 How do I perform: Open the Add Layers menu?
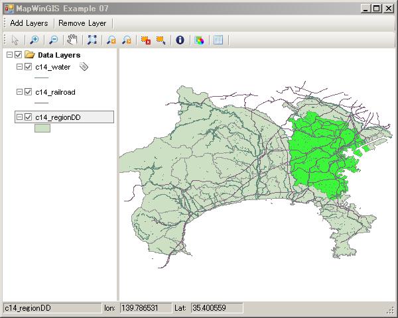click(29, 23)
